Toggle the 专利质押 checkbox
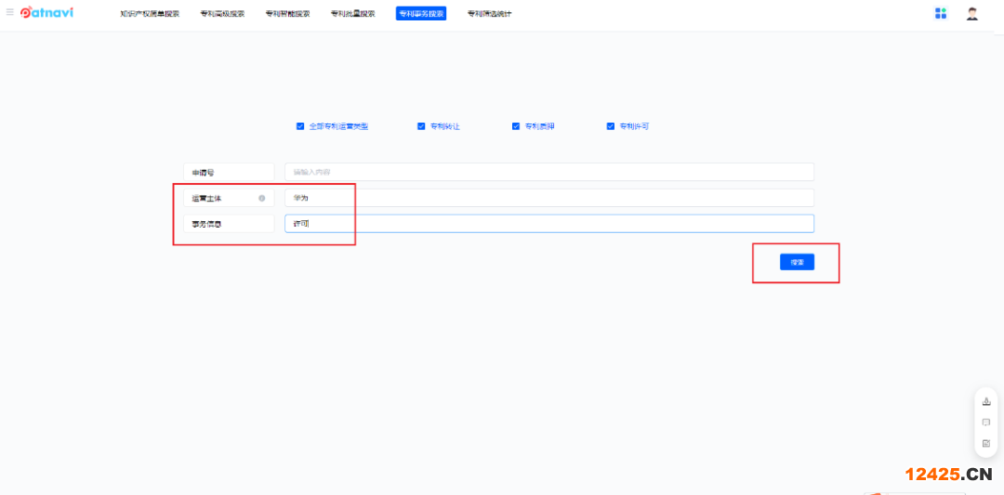This screenshot has width=1004, height=495. coord(516,126)
